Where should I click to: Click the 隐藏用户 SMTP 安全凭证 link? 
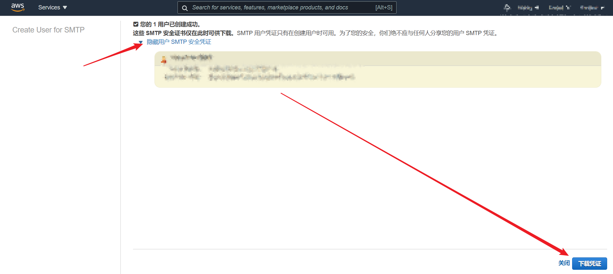coord(179,42)
